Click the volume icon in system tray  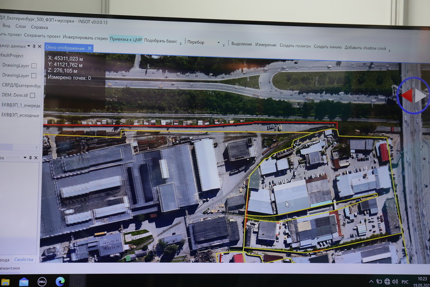coord(395,282)
